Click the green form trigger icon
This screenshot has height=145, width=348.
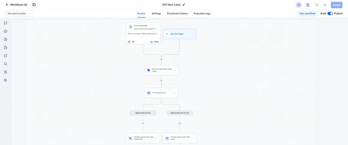pos(130,27)
